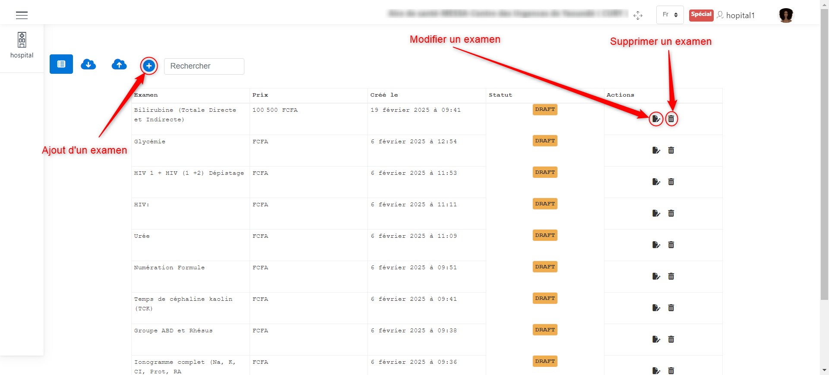Screen dimensions: 829x375
Task: Delete the Numération Formule exam
Action: pos(671,276)
